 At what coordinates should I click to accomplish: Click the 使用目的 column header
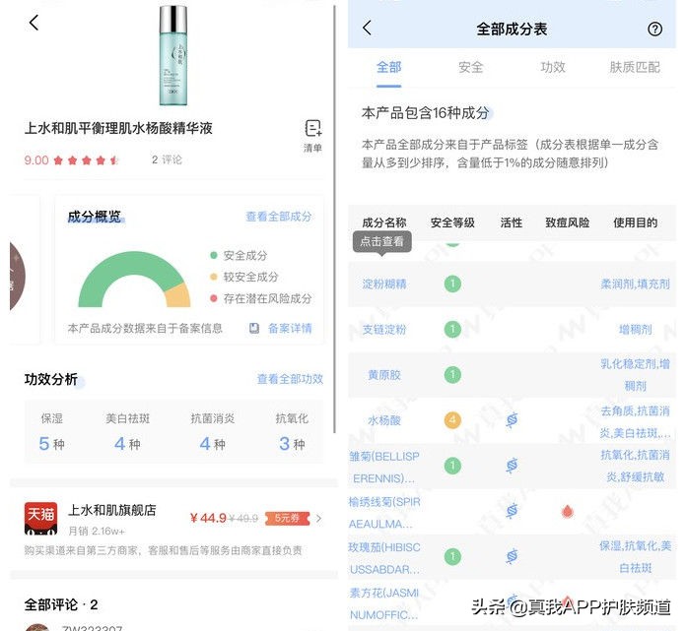click(635, 222)
